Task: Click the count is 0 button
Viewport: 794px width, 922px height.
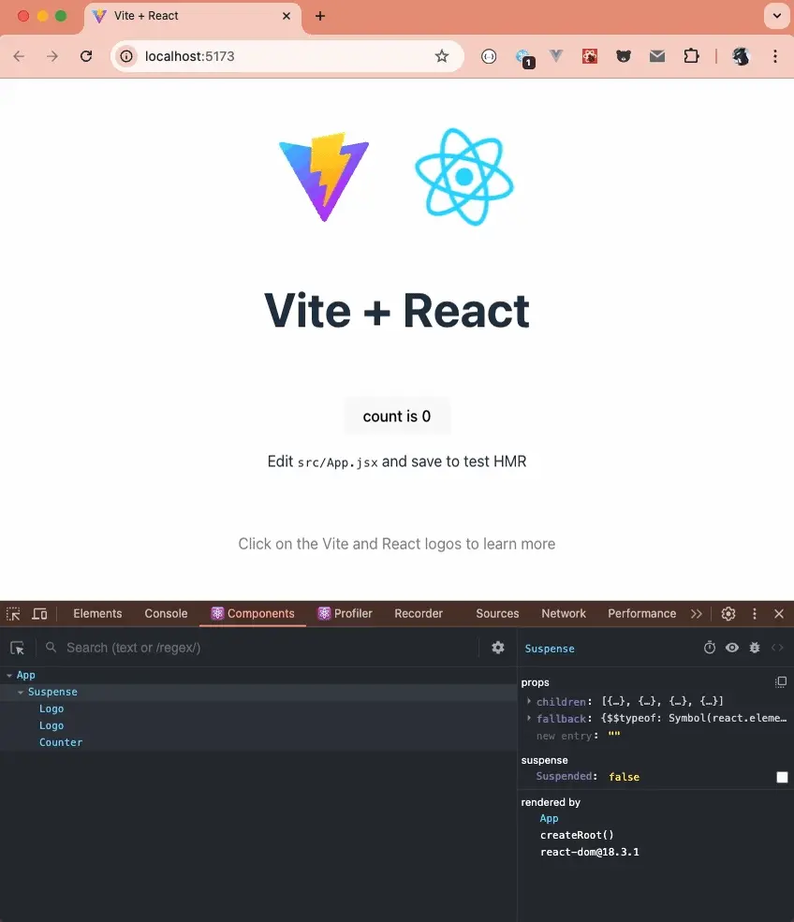Action: 397,417
